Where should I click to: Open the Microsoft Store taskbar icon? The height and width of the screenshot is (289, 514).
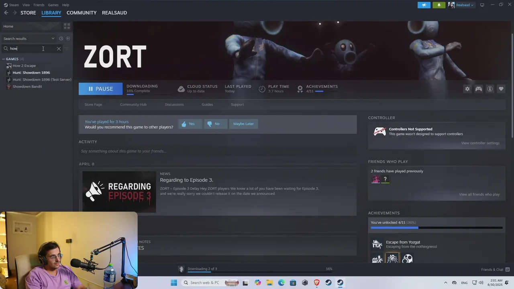point(293,283)
